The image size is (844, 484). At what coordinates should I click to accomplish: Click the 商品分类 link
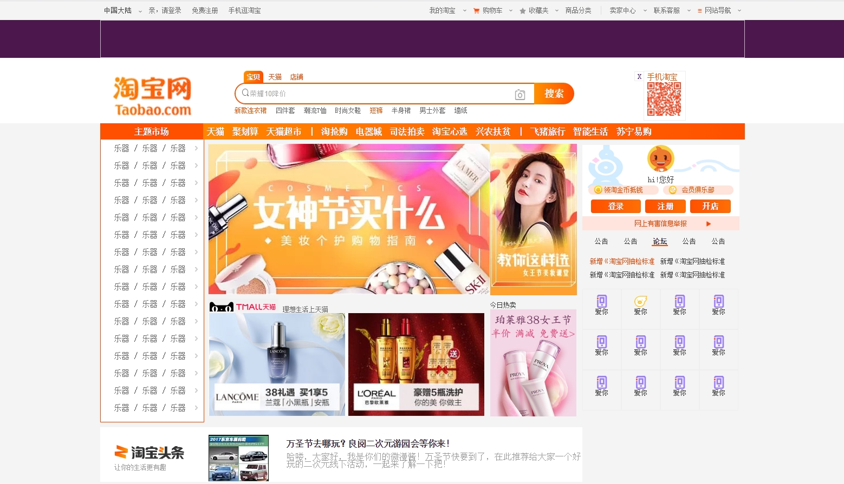(x=579, y=11)
